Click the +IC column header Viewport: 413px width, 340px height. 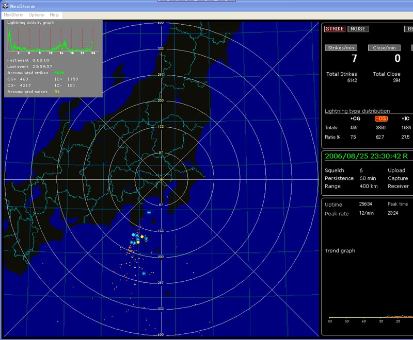click(405, 118)
